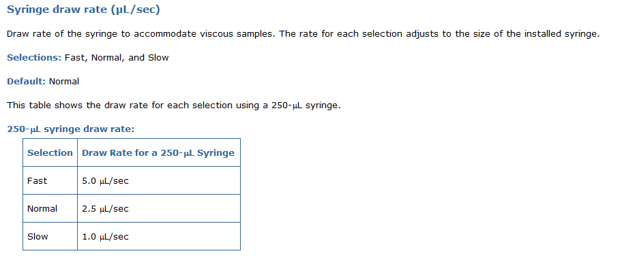Click the '1.0 µL/sec' value cell
This screenshot has width=624, height=260.
tap(159, 236)
